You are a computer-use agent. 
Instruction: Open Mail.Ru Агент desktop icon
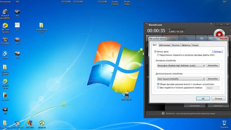[5, 83]
